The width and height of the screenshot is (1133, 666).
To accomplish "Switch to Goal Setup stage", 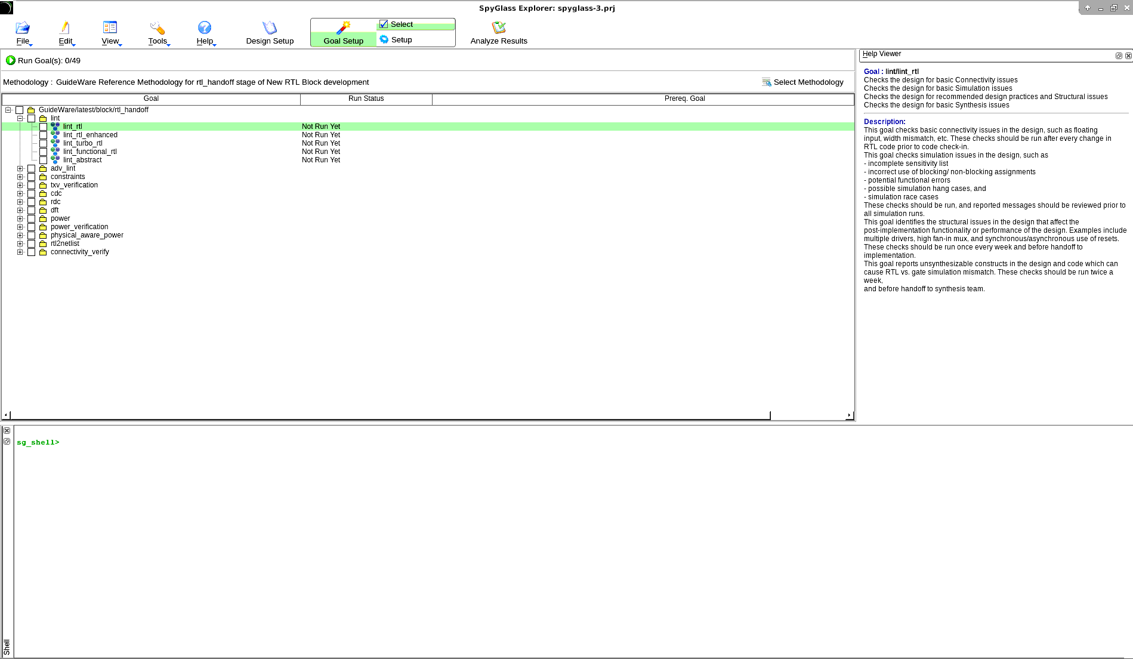I will 344,33.
